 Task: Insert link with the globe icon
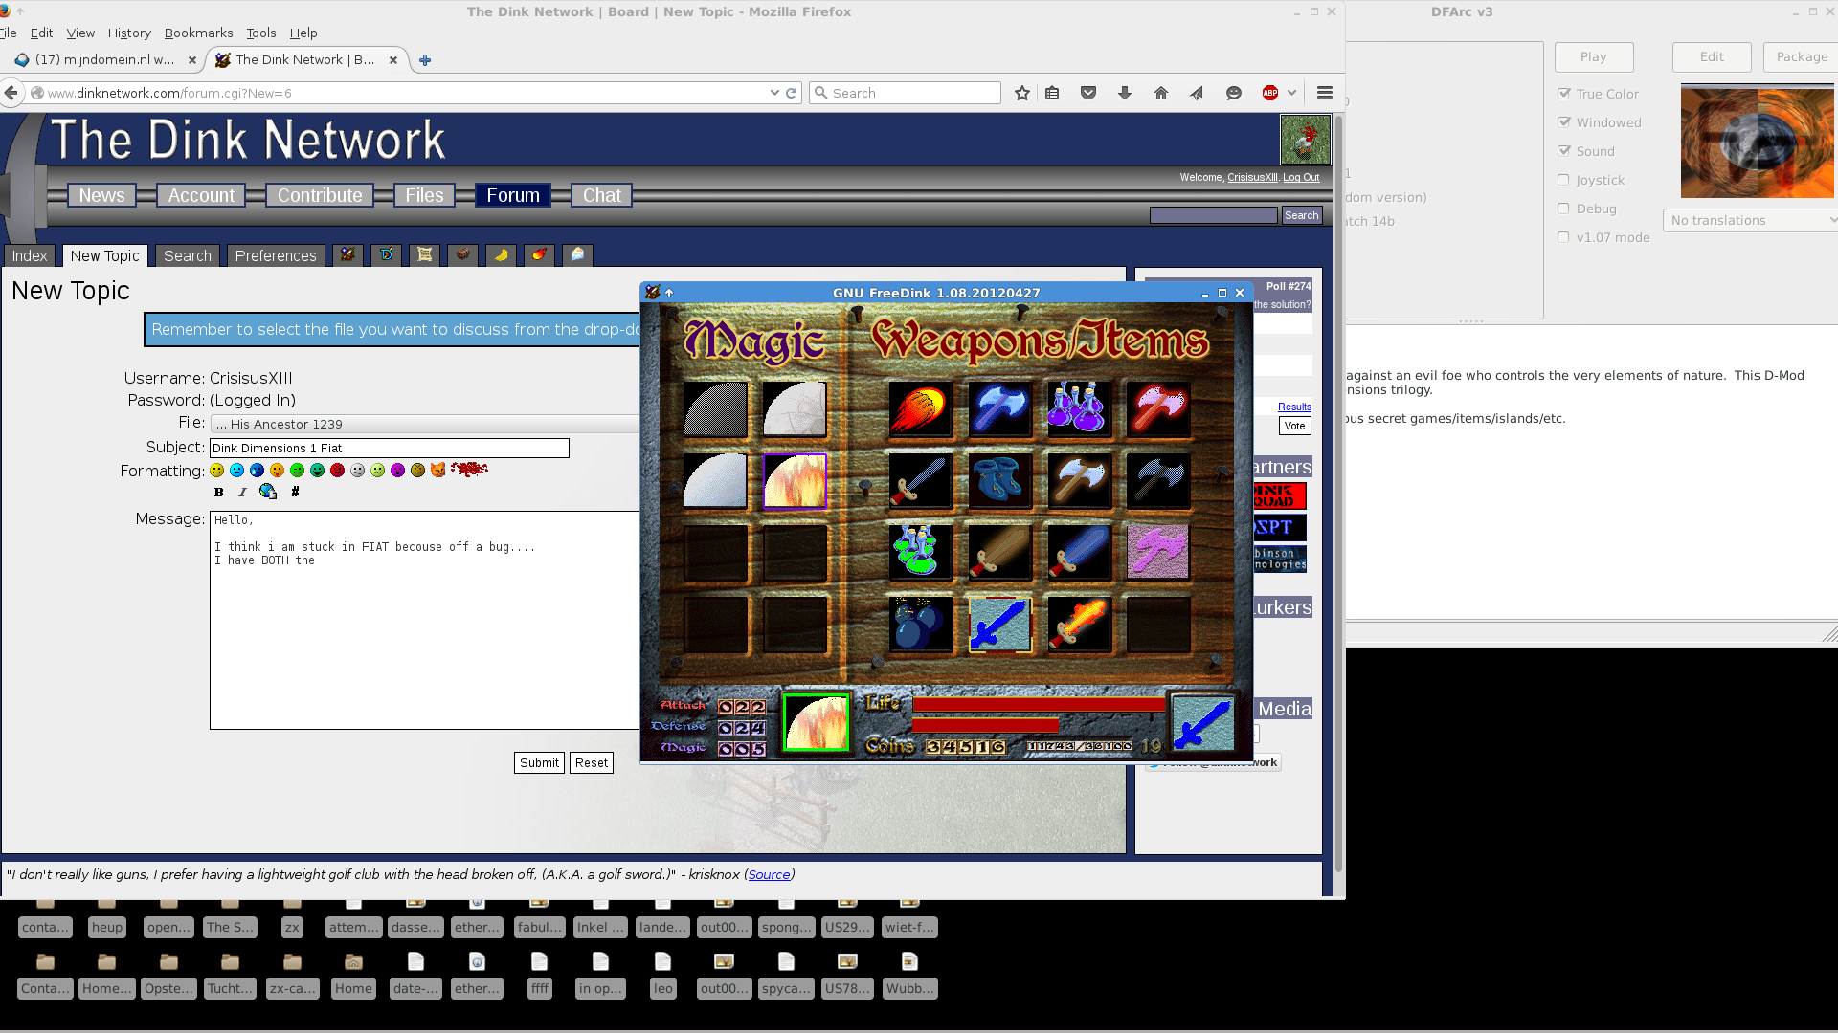click(x=268, y=492)
